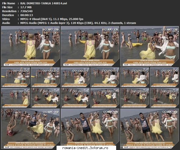Click the thumbnail stamped 00:00:00
Screen dimensions: 180x150
tap(30, 46)
